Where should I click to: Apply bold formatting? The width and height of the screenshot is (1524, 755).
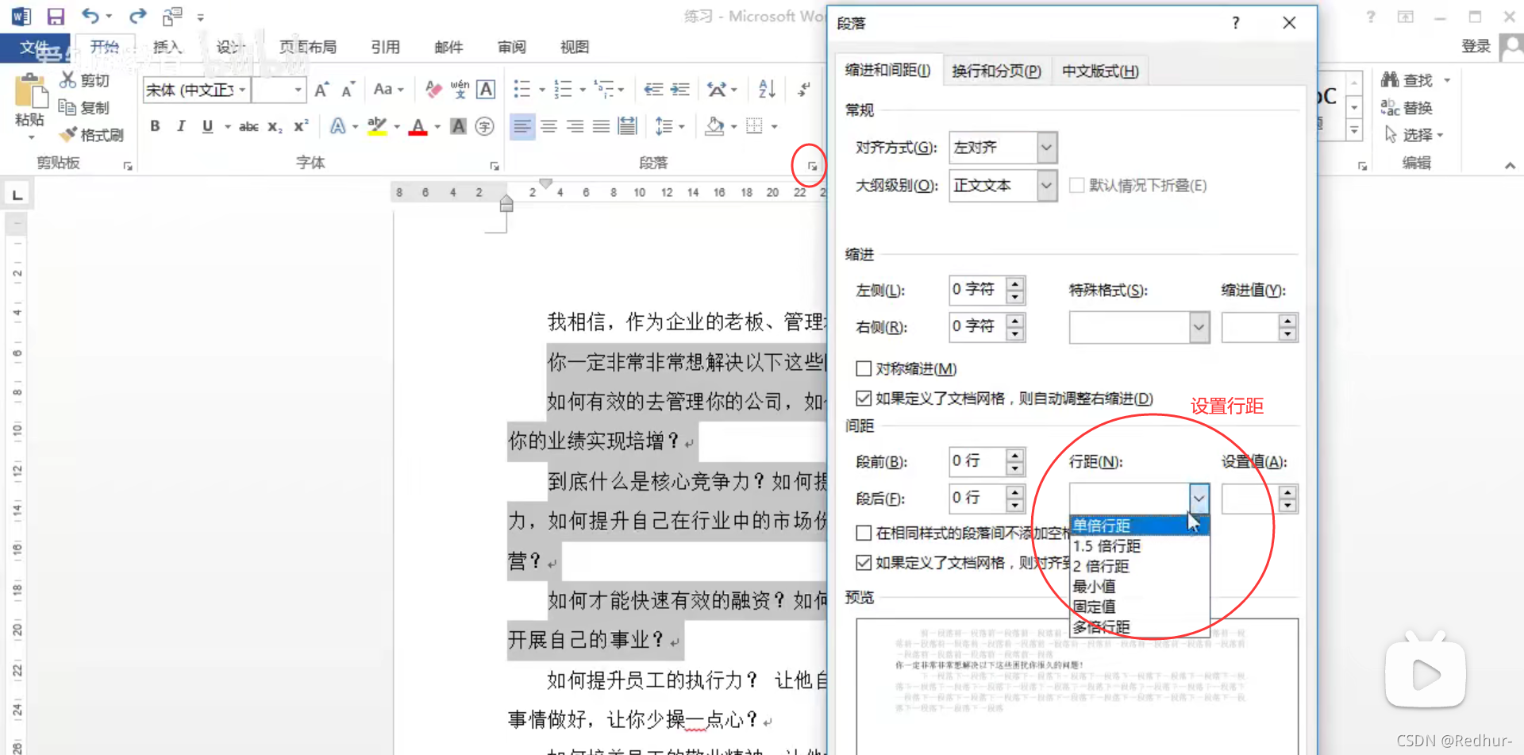(x=156, y=125)
